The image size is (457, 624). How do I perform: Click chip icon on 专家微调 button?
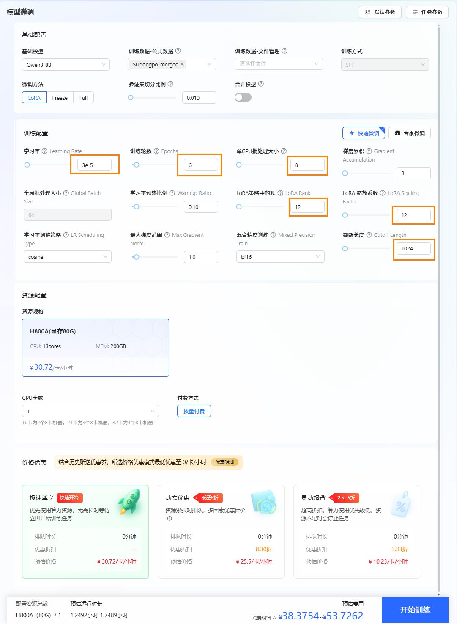click(x=397, y=133)
